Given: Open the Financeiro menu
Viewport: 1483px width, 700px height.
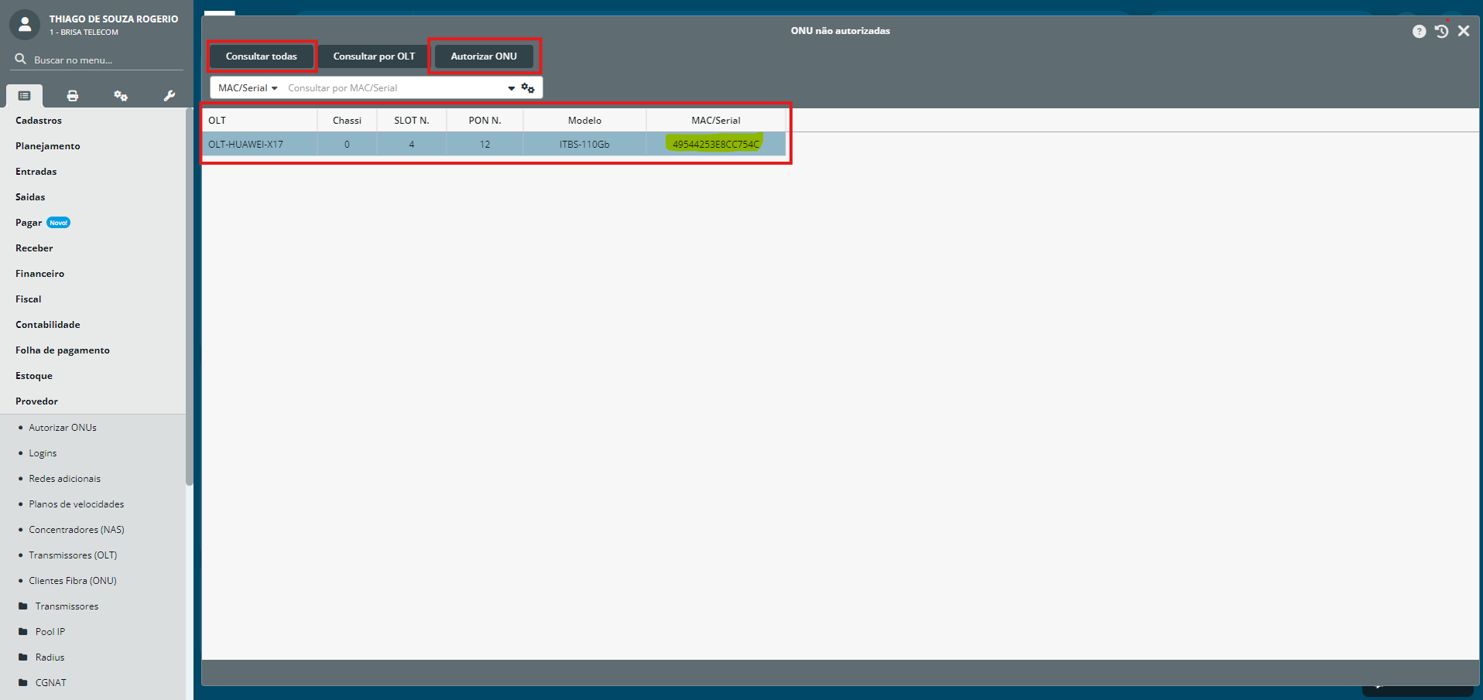Looking at the screenshot, I should pyautogui.click(x=39, y=274).
